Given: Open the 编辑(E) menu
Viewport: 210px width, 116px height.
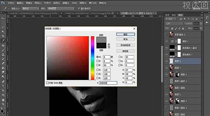Looking at the screenshot, I should pos(20,3).
